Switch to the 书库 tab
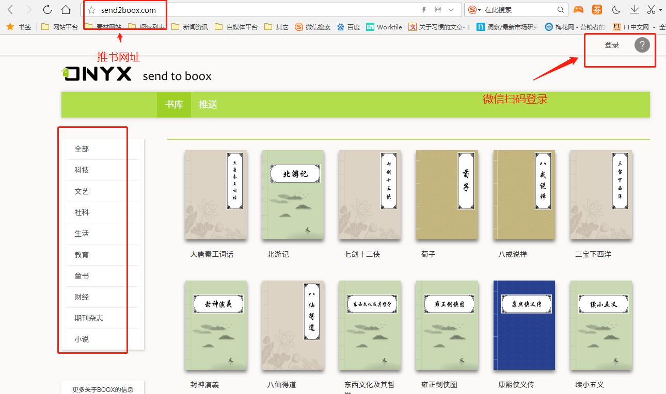666x394 pixels. click(x=174, y=105)
